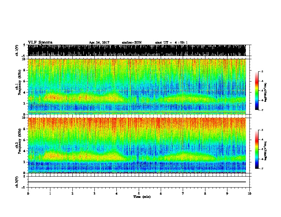Click the -7 label on ch.2 color bar
This screenshot has width=281, height=217.
(x=262, y=168)
